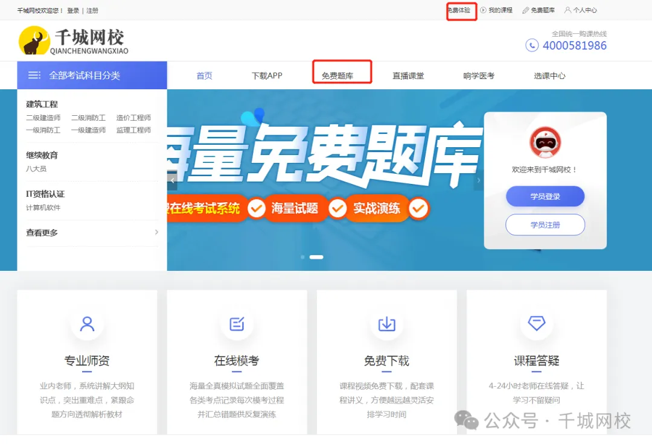Screen dimensions: 652x447
Task: Select 造价工程师 category link
Action: 133,118
